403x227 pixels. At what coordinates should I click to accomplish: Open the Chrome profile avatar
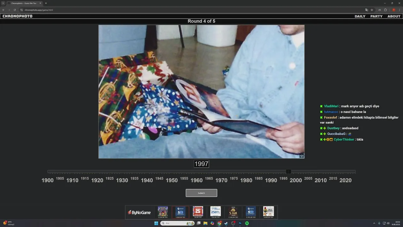click(x=394, y=10)
